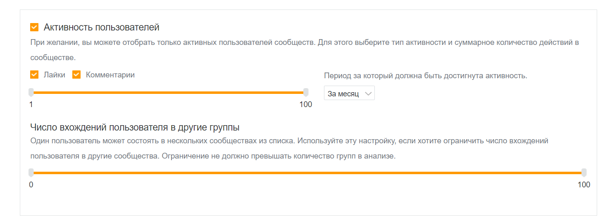Click the value 100 under the group entries slider

[584, 185]
